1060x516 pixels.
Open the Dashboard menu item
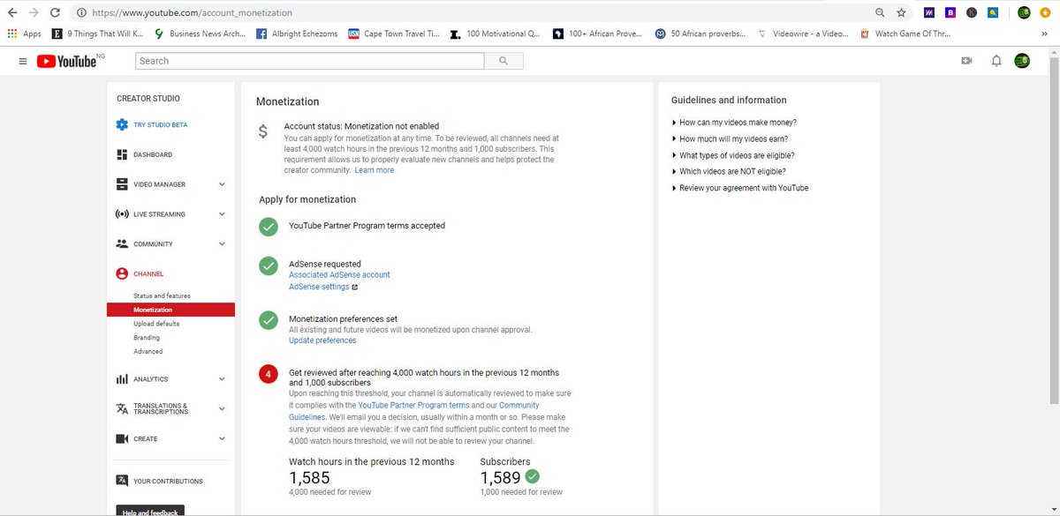153,155
